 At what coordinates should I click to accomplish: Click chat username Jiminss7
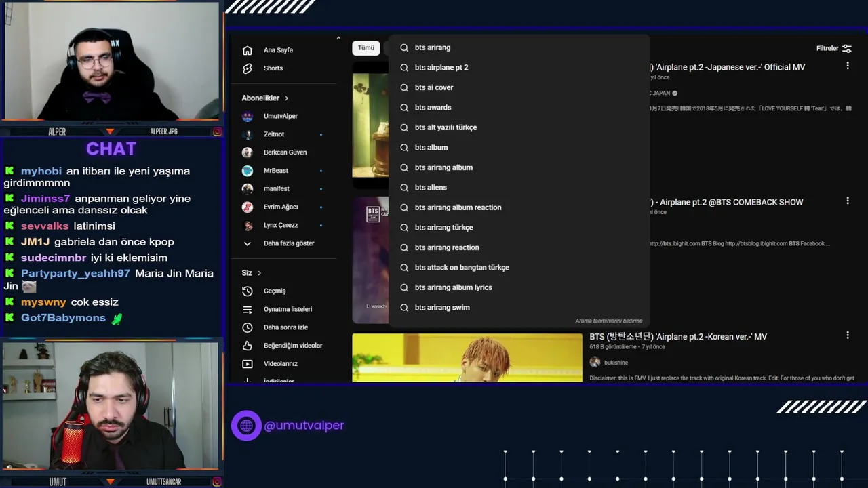click(x=45, y=199)
